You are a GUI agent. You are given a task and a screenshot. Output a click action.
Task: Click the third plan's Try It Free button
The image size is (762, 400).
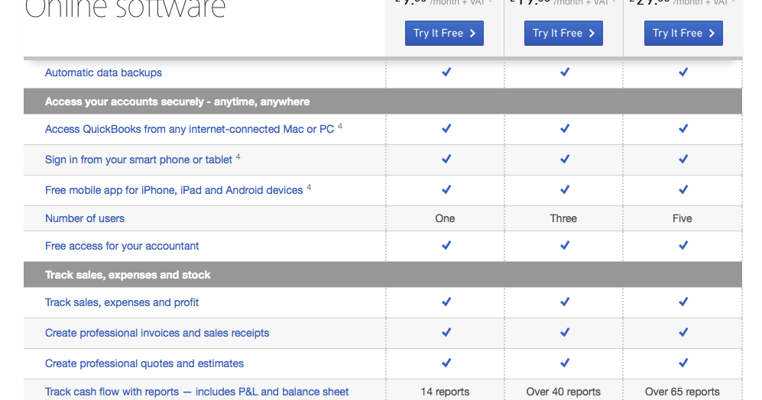pos(683,33)
